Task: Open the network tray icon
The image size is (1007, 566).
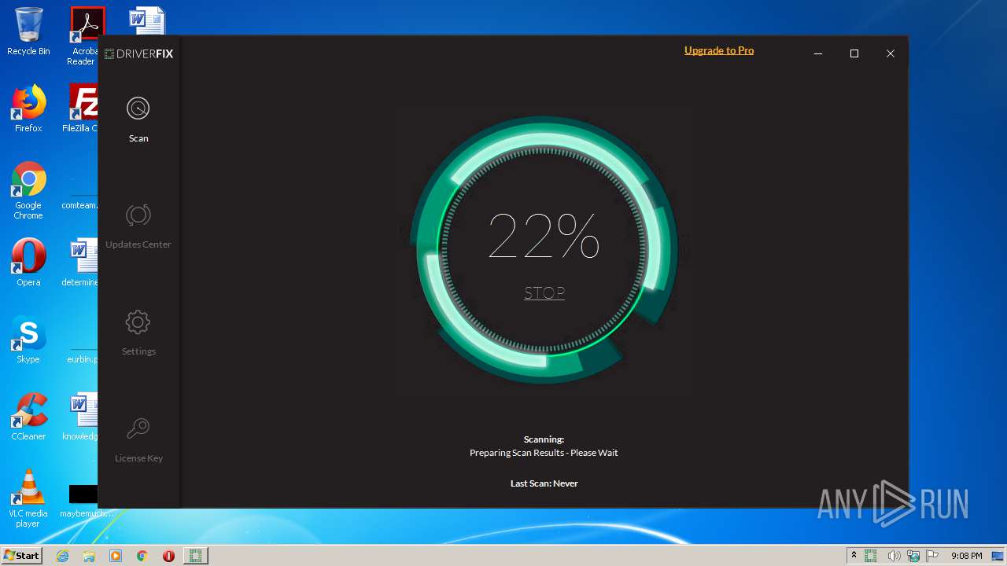Action: click(913, 556)
